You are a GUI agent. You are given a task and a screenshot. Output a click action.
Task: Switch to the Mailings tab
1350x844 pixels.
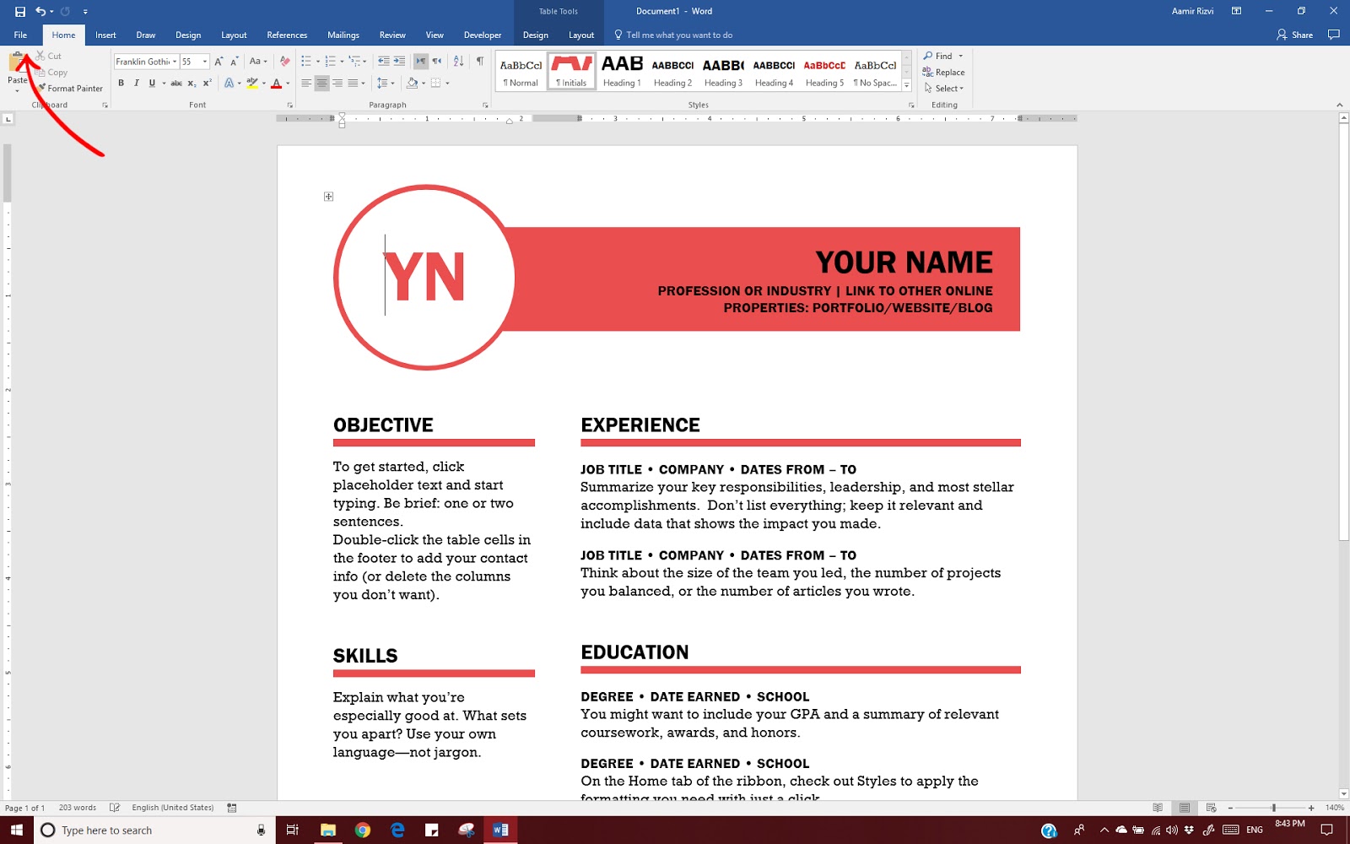tap(343, 35)
